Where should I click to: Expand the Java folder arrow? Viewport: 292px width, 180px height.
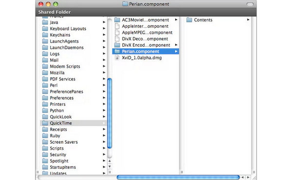[104, 22]
